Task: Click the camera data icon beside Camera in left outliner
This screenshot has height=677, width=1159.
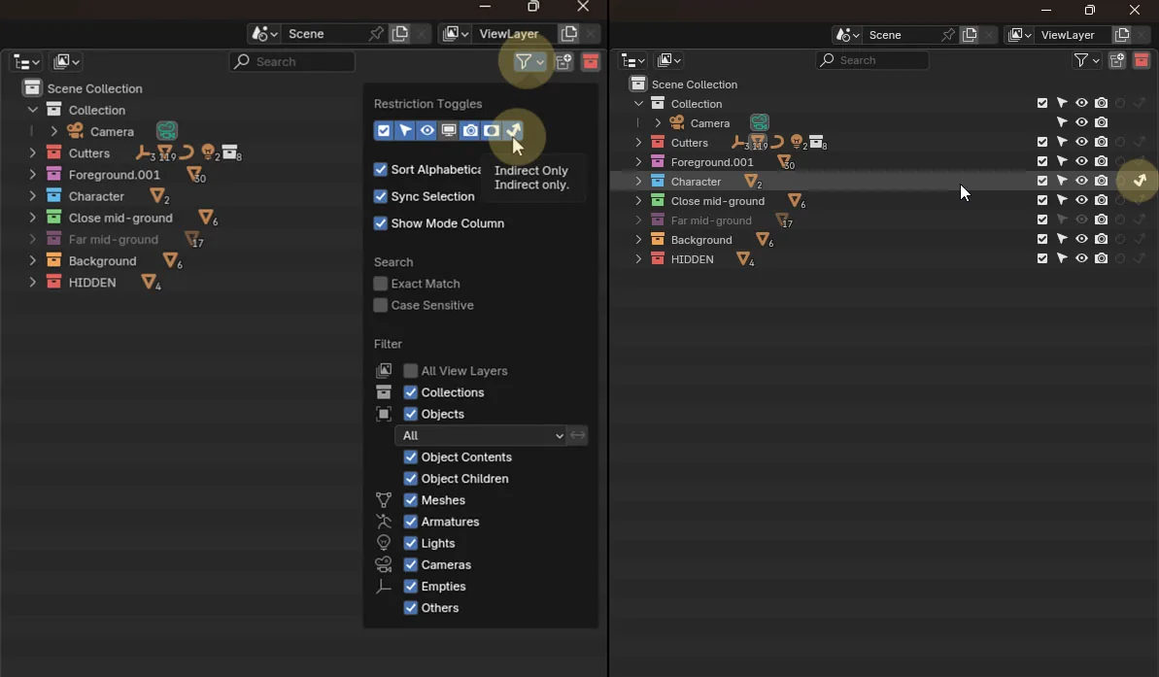Action: (167, 131)
